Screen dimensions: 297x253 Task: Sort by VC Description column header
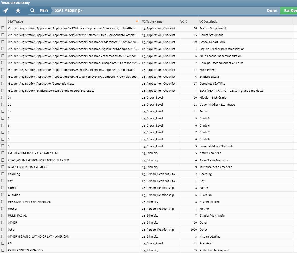[209, 21]
